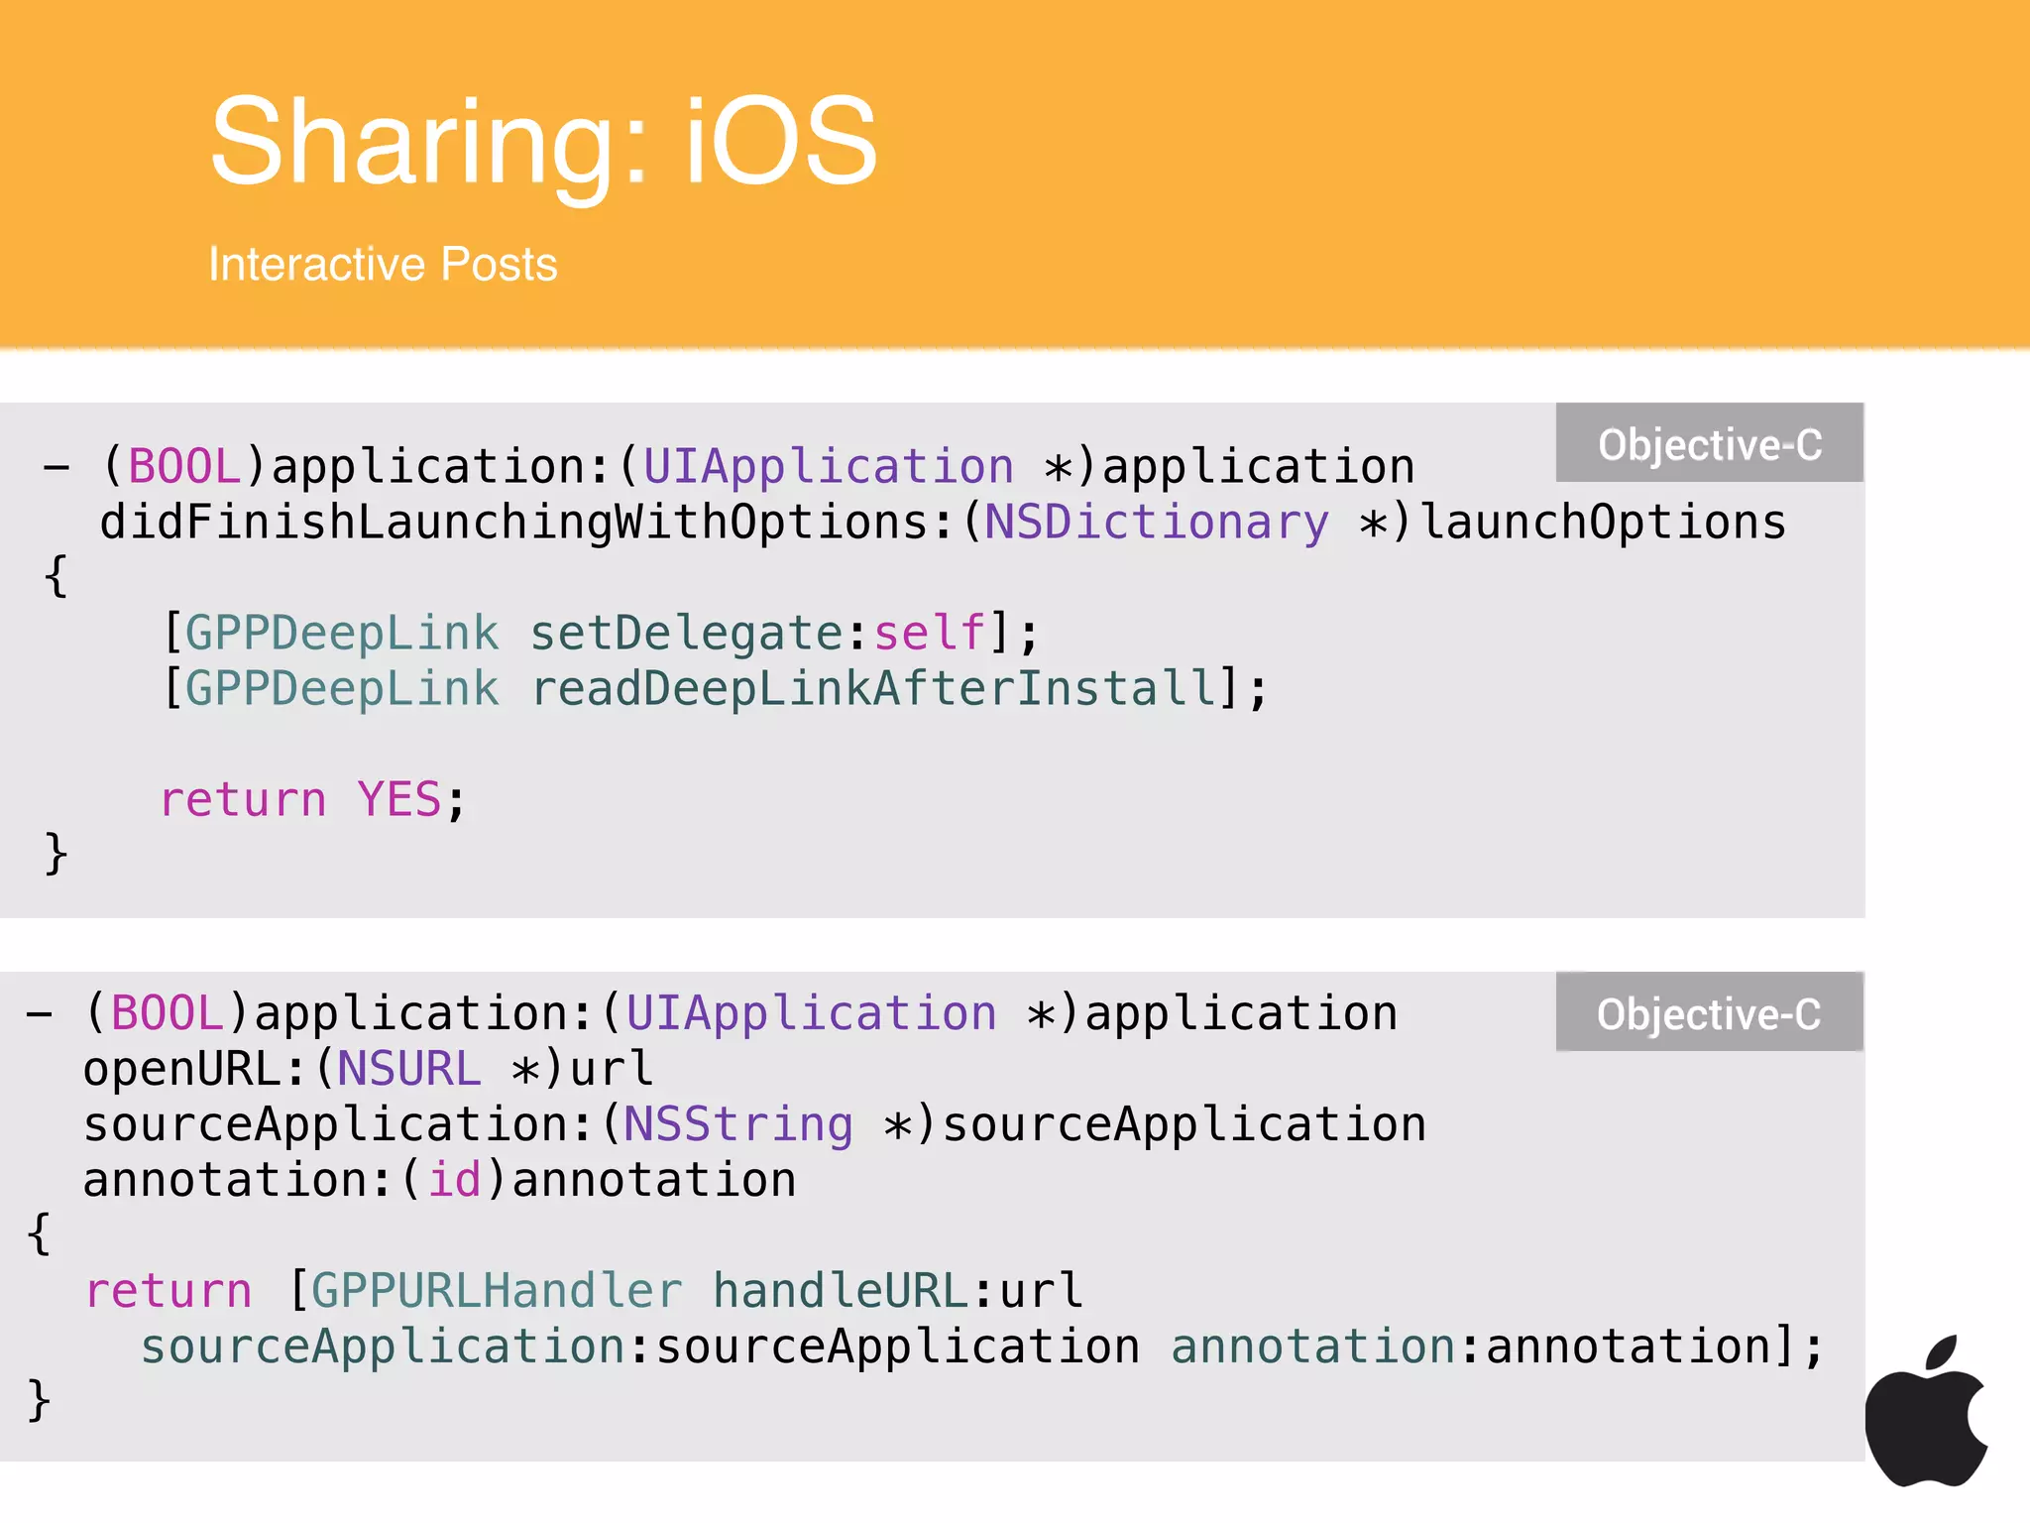This screenshot has width=2030, height=1523.
Task: Click the Apple logo icon
Action: 1927,1411
